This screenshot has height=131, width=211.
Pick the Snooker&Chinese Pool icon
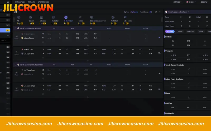click(92, 17)
